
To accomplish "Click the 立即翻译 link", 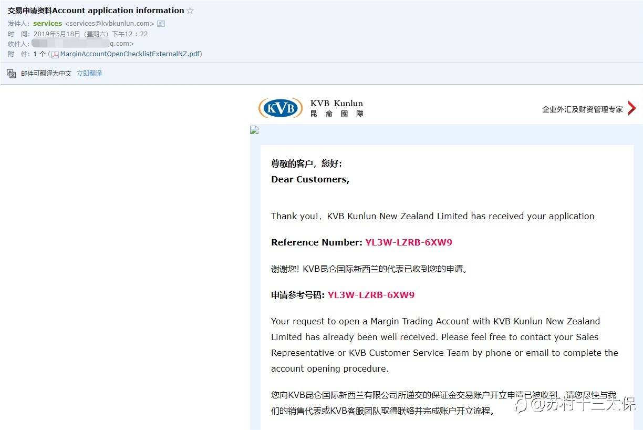I will click(x=89, y=74).
